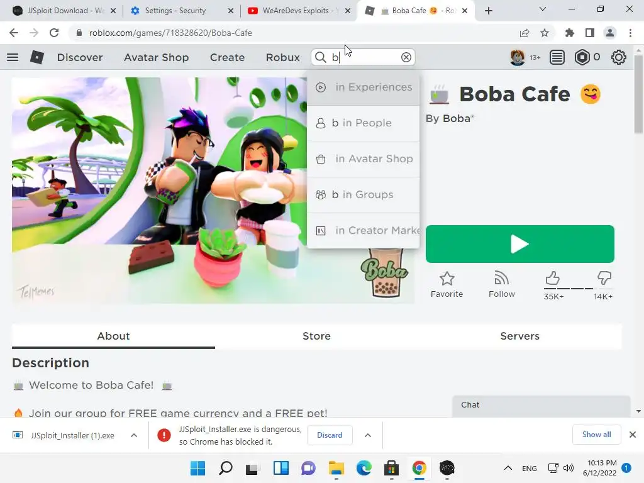Open the Roblox hamburger navigation menu
644x483 pixels.
(x=13, y=57)
